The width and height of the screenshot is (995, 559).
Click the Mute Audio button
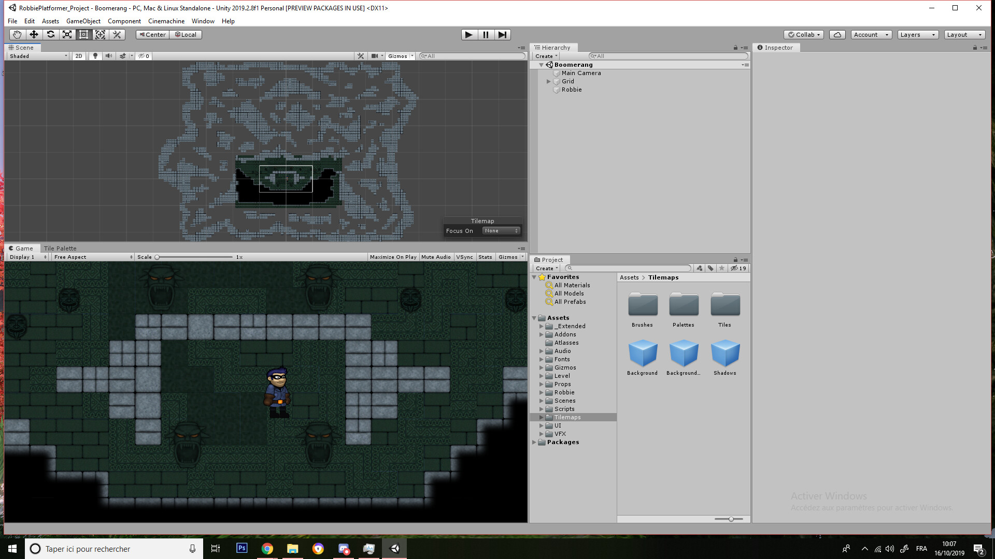[x=436, y=257]
